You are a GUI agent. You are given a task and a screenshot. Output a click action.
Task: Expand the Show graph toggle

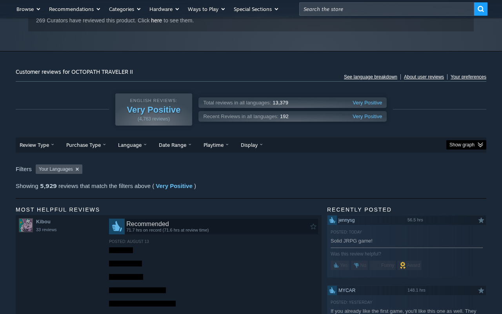click(x=466, y=145)
